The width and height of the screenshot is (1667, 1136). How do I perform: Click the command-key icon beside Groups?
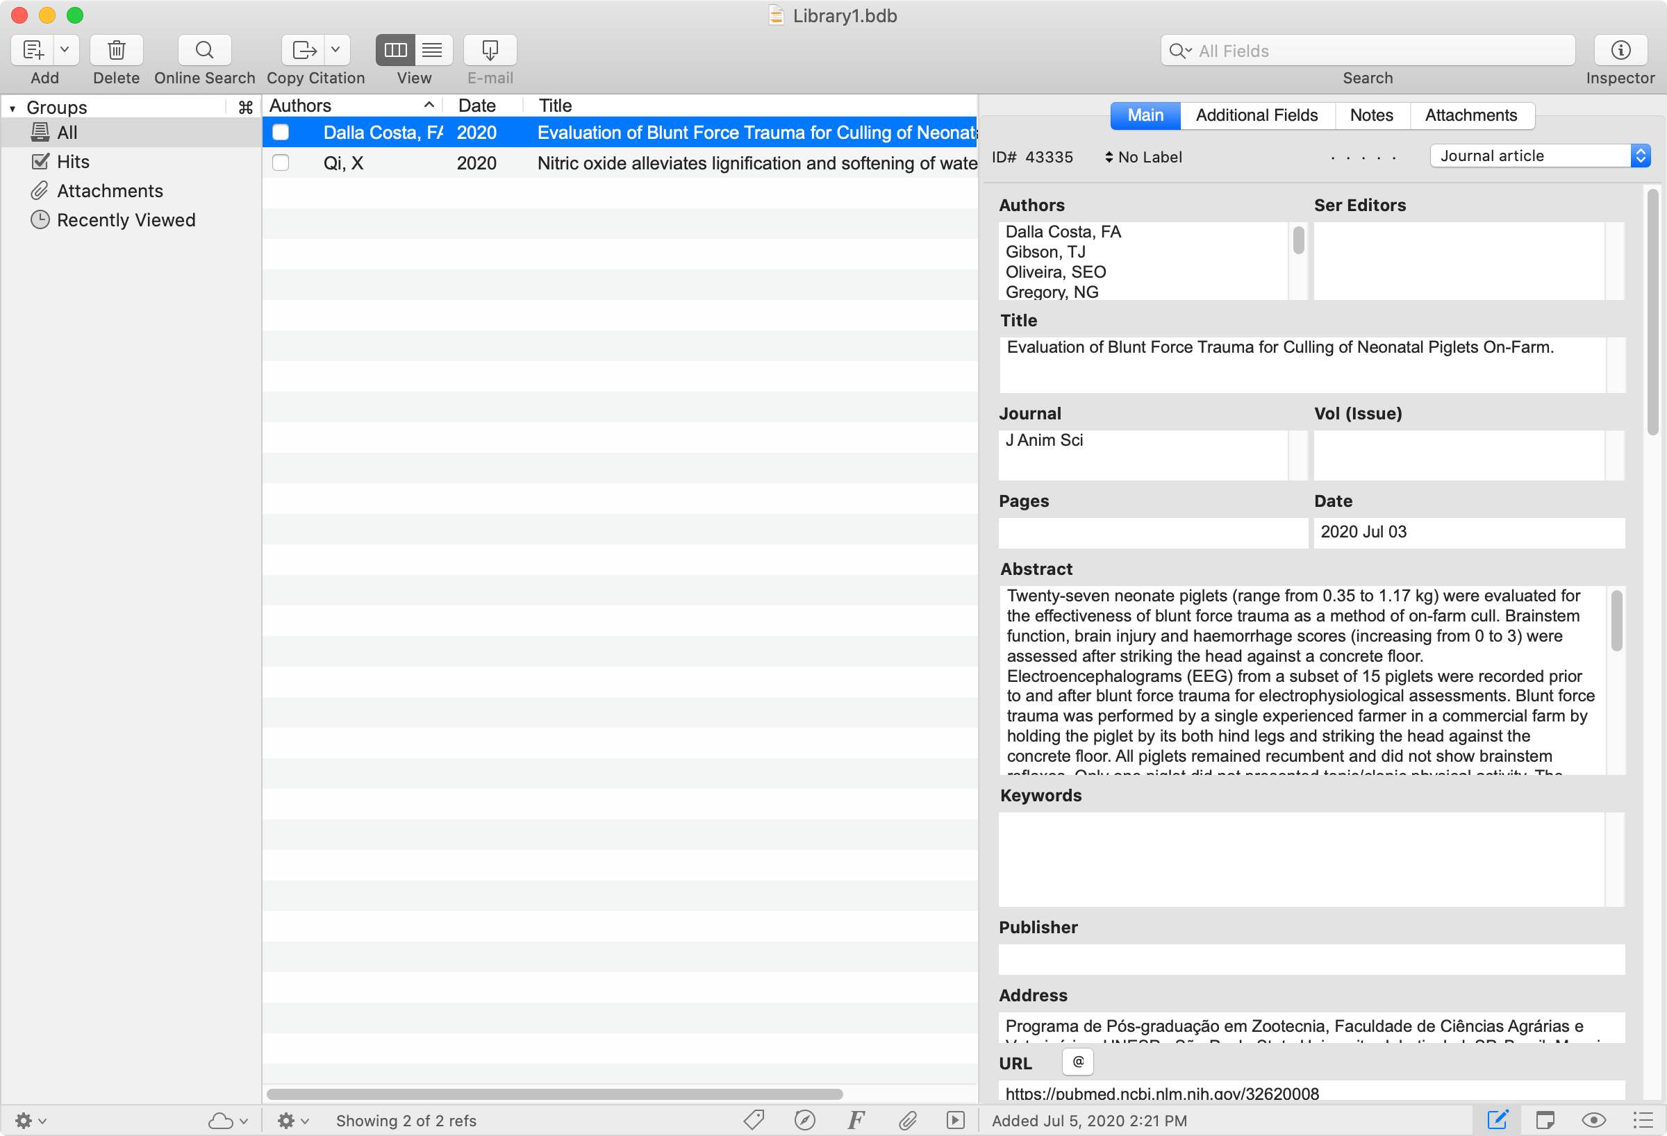[245, 108]
